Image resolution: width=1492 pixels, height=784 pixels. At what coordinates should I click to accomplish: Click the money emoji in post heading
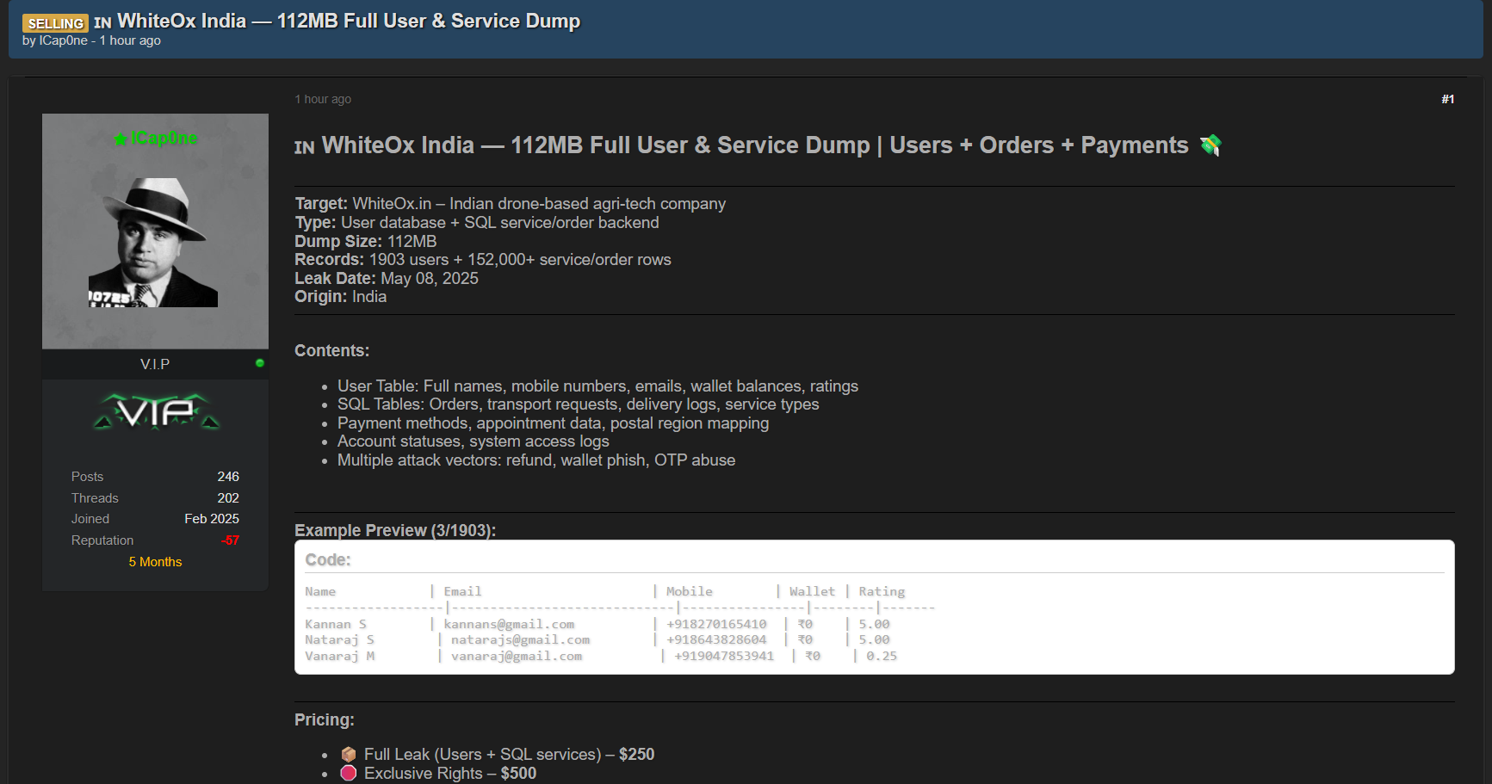(x=1210, y=145)
